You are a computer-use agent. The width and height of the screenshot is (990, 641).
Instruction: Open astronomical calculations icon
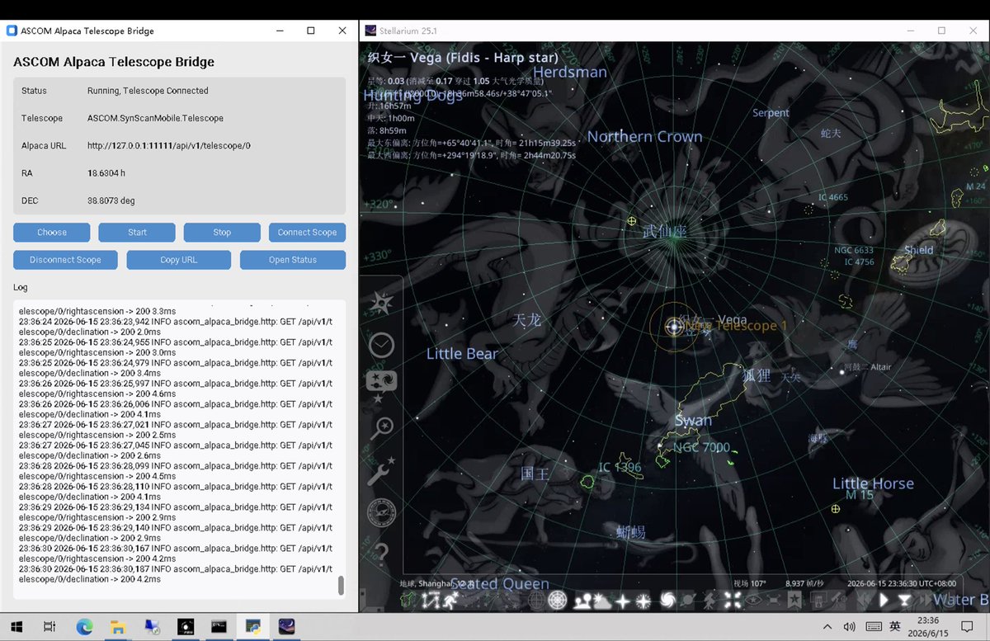381,511
